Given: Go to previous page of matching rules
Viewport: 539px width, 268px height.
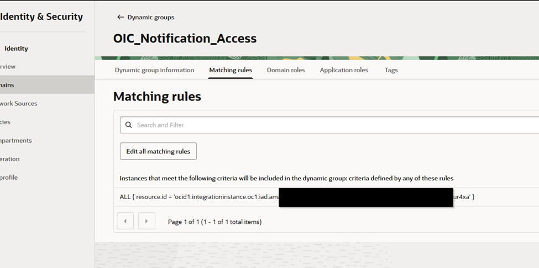Looking at the screenshot, I should (x=125, y=221).
